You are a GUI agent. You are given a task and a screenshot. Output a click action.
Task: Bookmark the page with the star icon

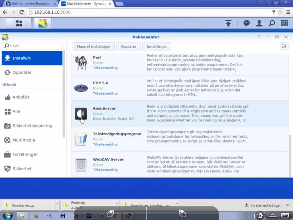[x=280, y=12]
